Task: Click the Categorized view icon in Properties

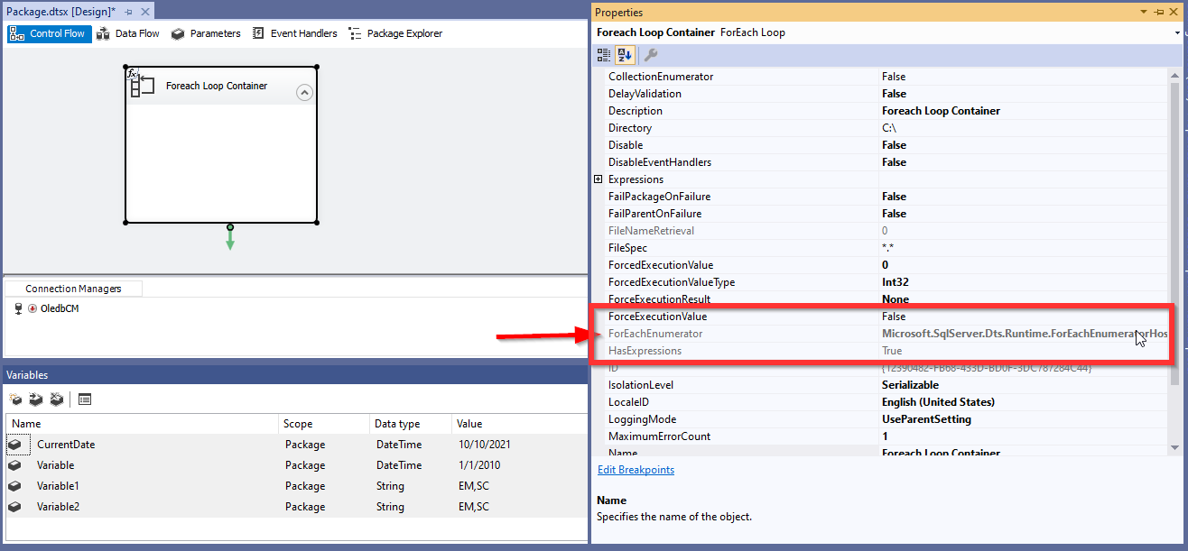Action: point(604,55)
